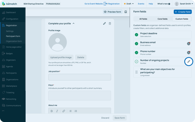Insert numbered list in About me
This screenshot has width=195, height=122.
76,111
